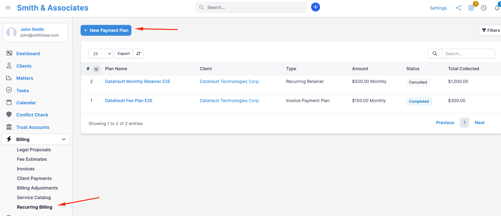This screenshot has width=501, height=216.
Task: Open the share icon in header
Action: (x=458, y=8)
